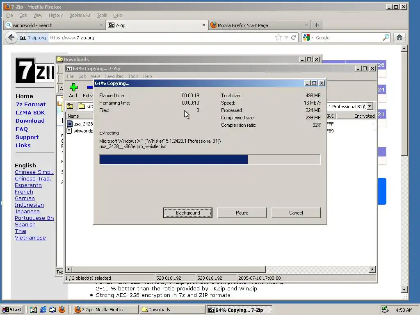
Task: Open the FAQ sidebar link
Action: (21, 129)
